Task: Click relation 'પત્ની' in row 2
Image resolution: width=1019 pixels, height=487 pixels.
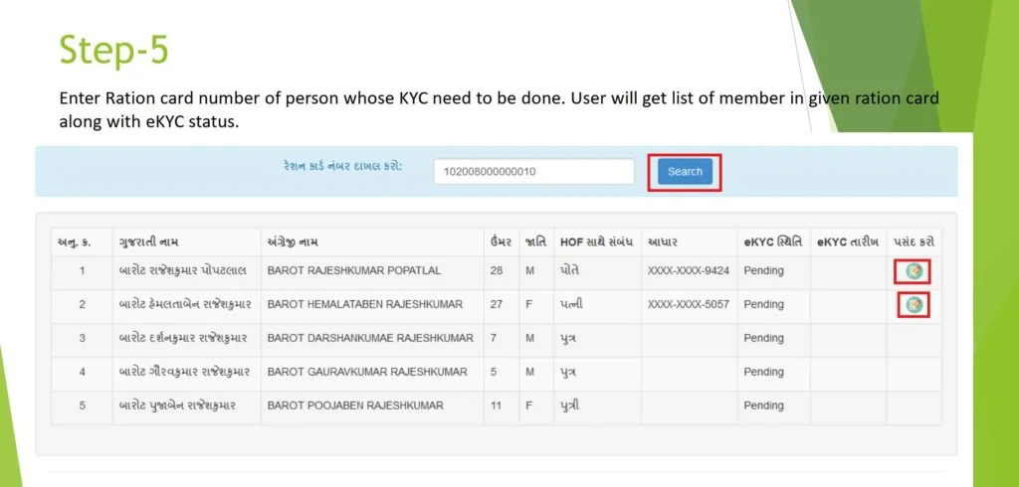Action: [x=570, y=304]
